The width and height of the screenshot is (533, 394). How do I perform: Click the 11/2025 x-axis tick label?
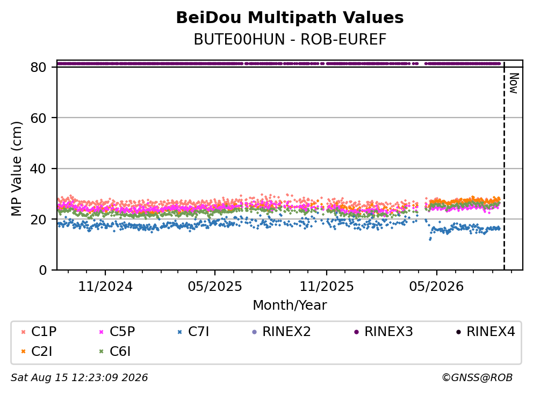pos(327,287)
